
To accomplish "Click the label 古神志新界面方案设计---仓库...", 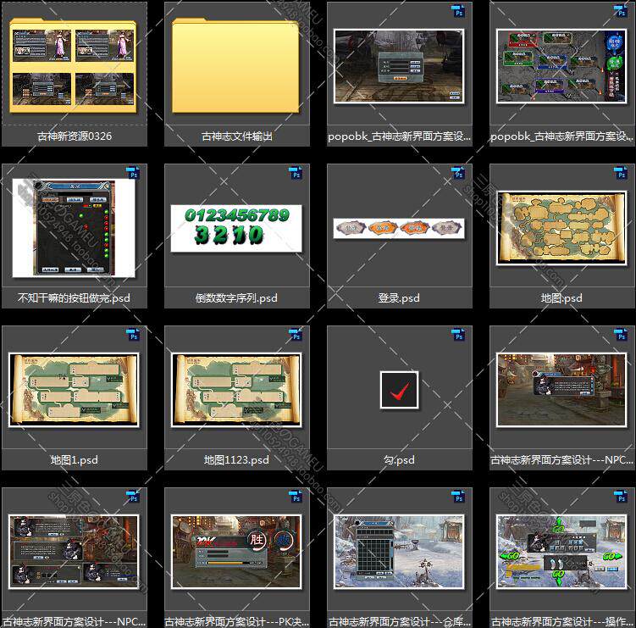I will click(x=400, y=621).
